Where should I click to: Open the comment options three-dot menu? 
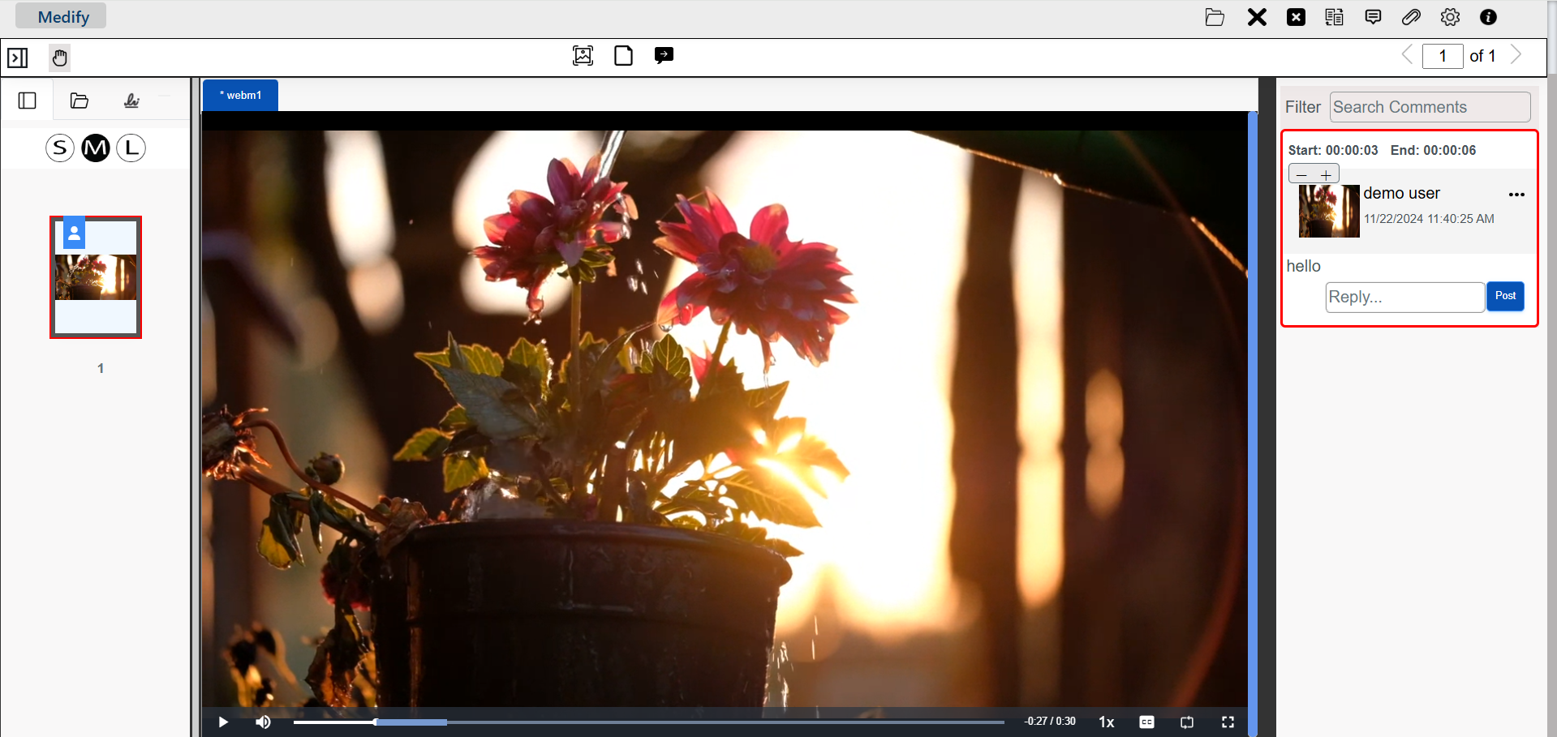(1516, 195)
